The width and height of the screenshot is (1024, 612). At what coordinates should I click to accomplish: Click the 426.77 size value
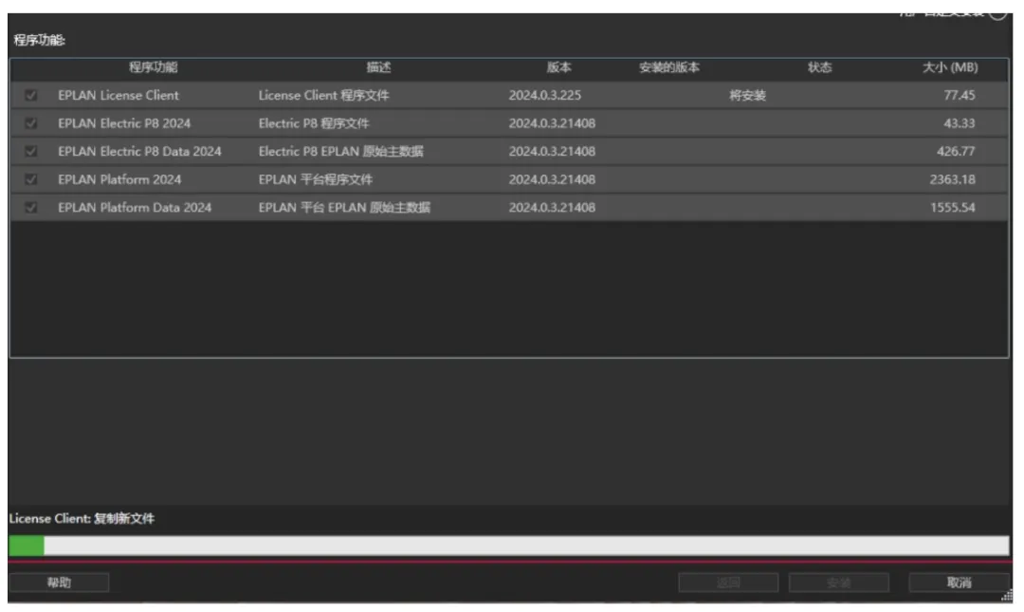tap(956, 152)
